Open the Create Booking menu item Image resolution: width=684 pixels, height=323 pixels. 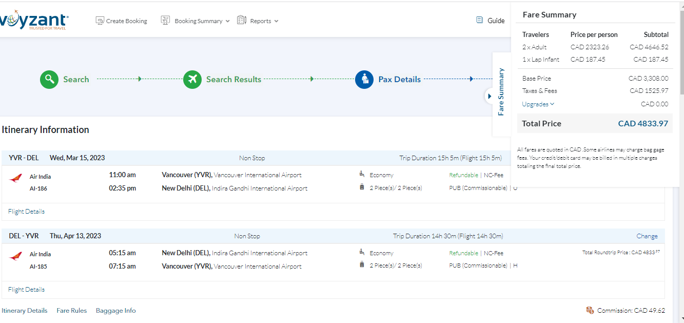tap(126, 21)
